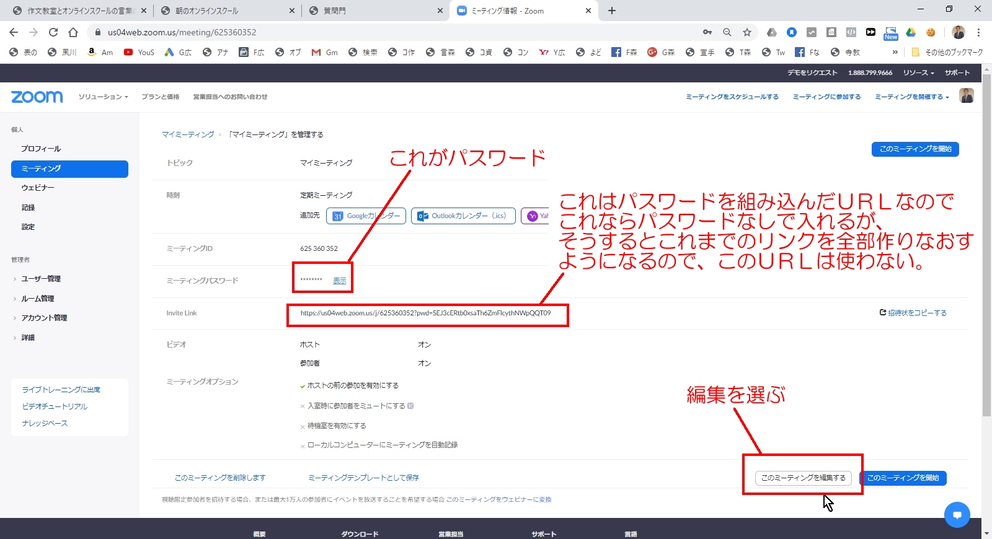
Task: Open the Google Drive extension icon
Action: click(911, 32)
